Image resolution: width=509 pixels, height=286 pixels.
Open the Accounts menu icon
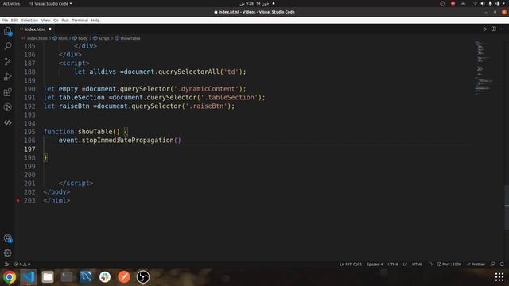(8, 238)
